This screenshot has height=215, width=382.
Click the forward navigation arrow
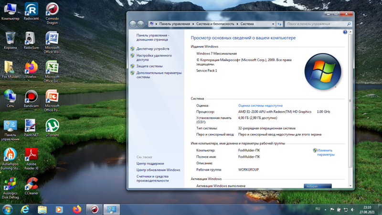point(140,24)
